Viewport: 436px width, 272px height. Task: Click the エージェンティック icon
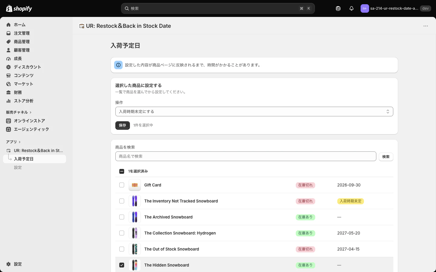pos(8,129)
